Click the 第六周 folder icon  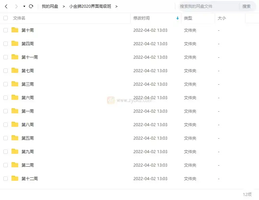point(15,97)
